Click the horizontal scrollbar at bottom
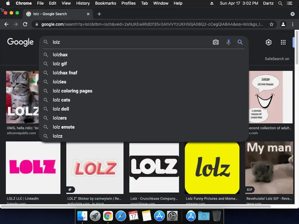The image size is (299, 224). pyautogui.click(x=136, y=206)
